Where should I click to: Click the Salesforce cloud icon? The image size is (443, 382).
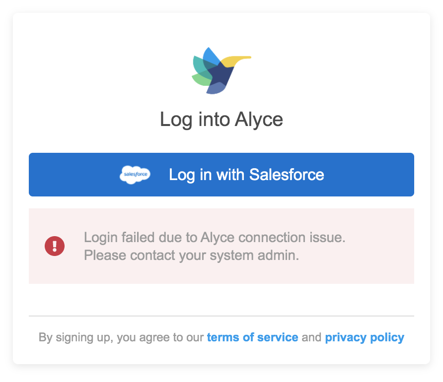[x=135, y=175]
